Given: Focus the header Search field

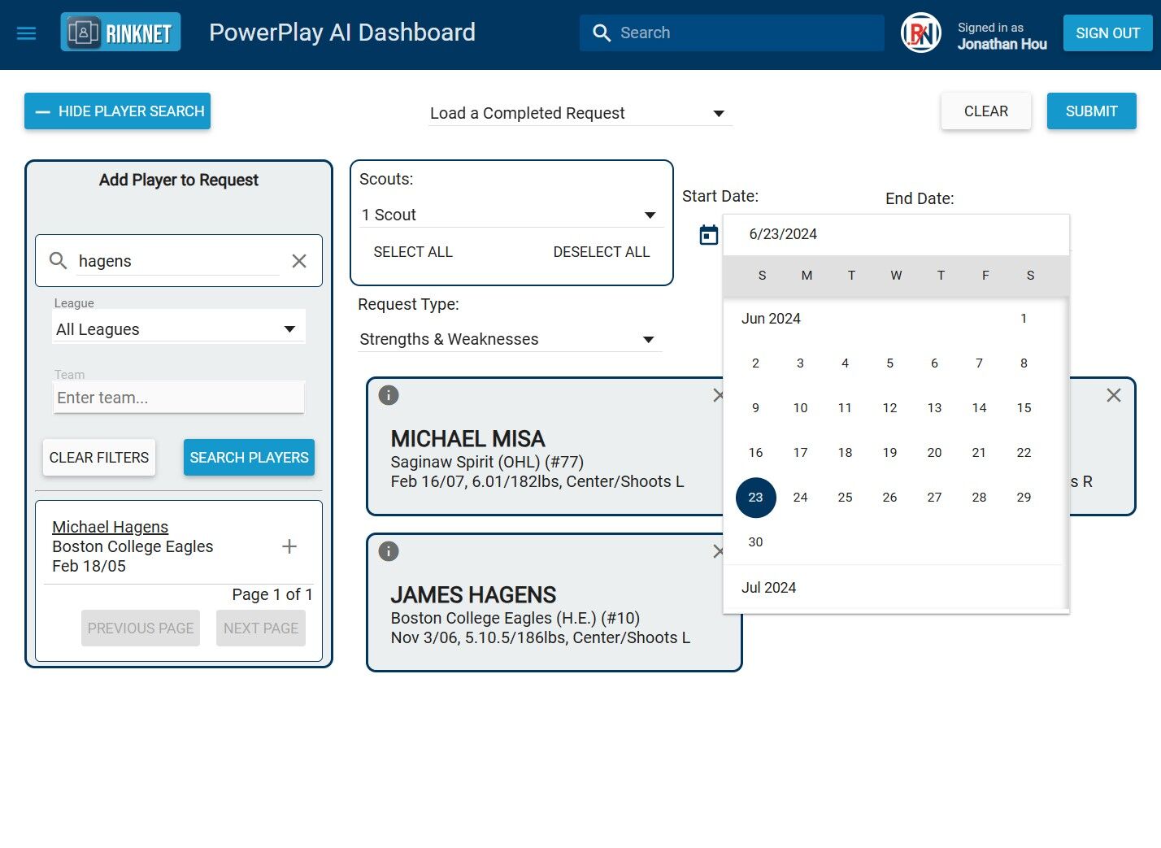Looking at the screenshot, I should (732, 33).
